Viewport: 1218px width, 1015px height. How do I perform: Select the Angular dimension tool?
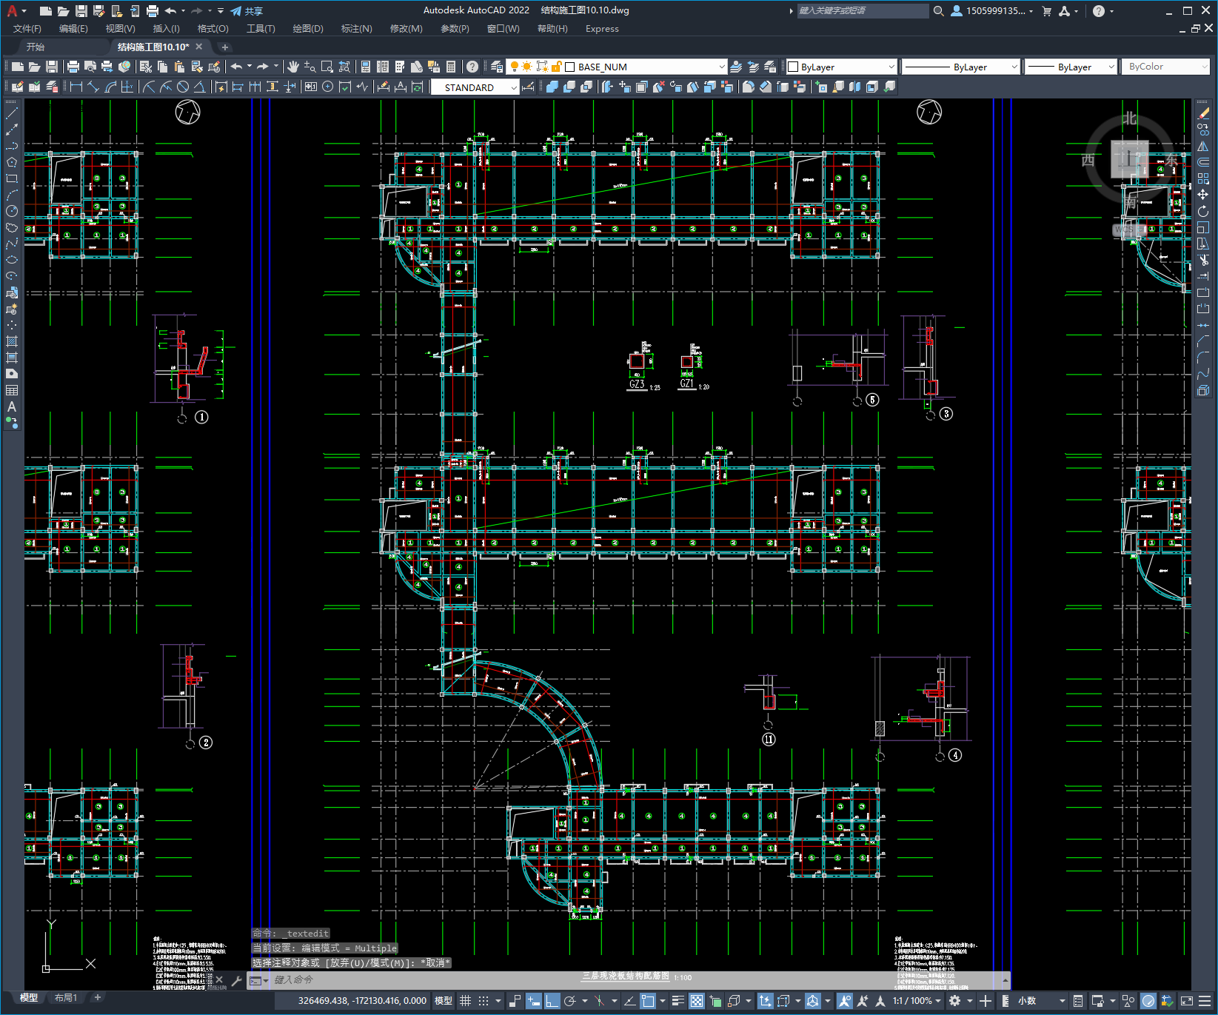(199, 87)
